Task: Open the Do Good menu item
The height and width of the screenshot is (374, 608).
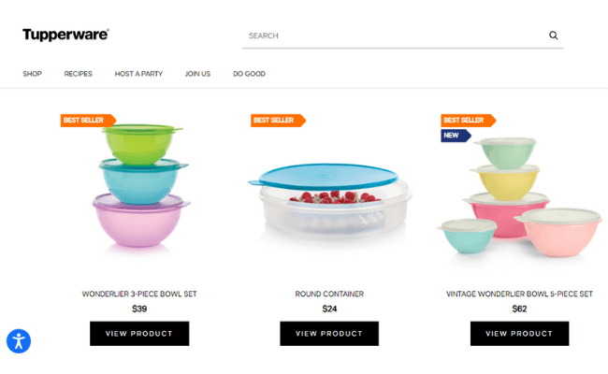Action: (x=249, y=74)
